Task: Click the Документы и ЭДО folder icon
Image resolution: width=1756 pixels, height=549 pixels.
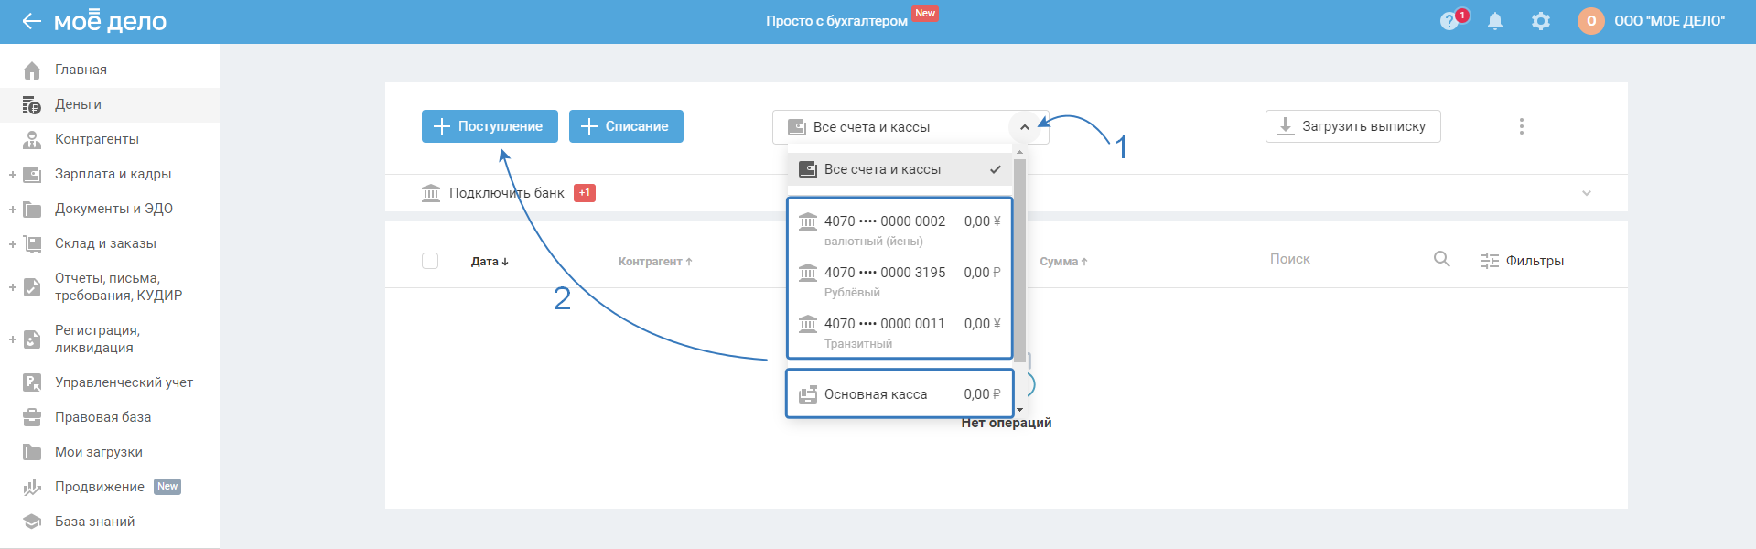Action: [x=32, y=210]
